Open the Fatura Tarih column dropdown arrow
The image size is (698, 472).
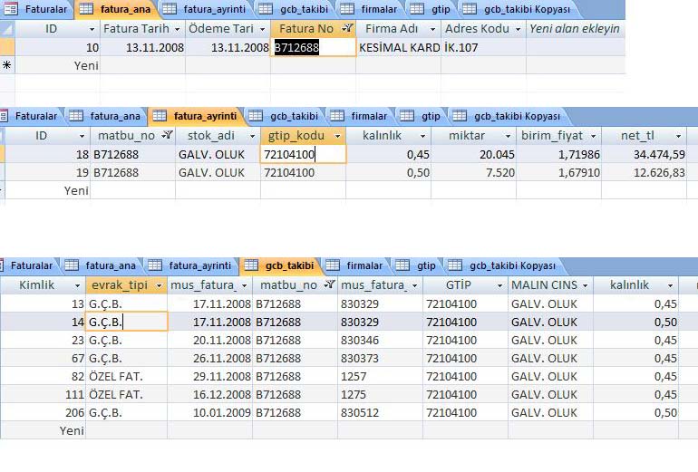click(176, 29)
